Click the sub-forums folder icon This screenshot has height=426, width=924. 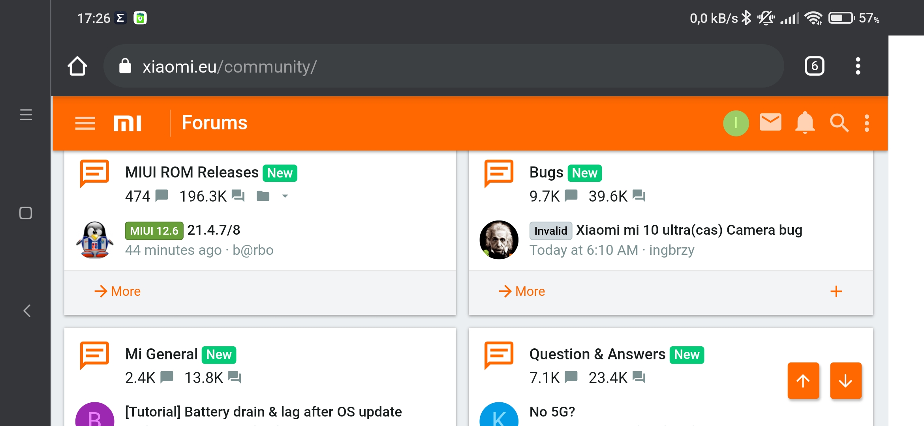[263, 196]
